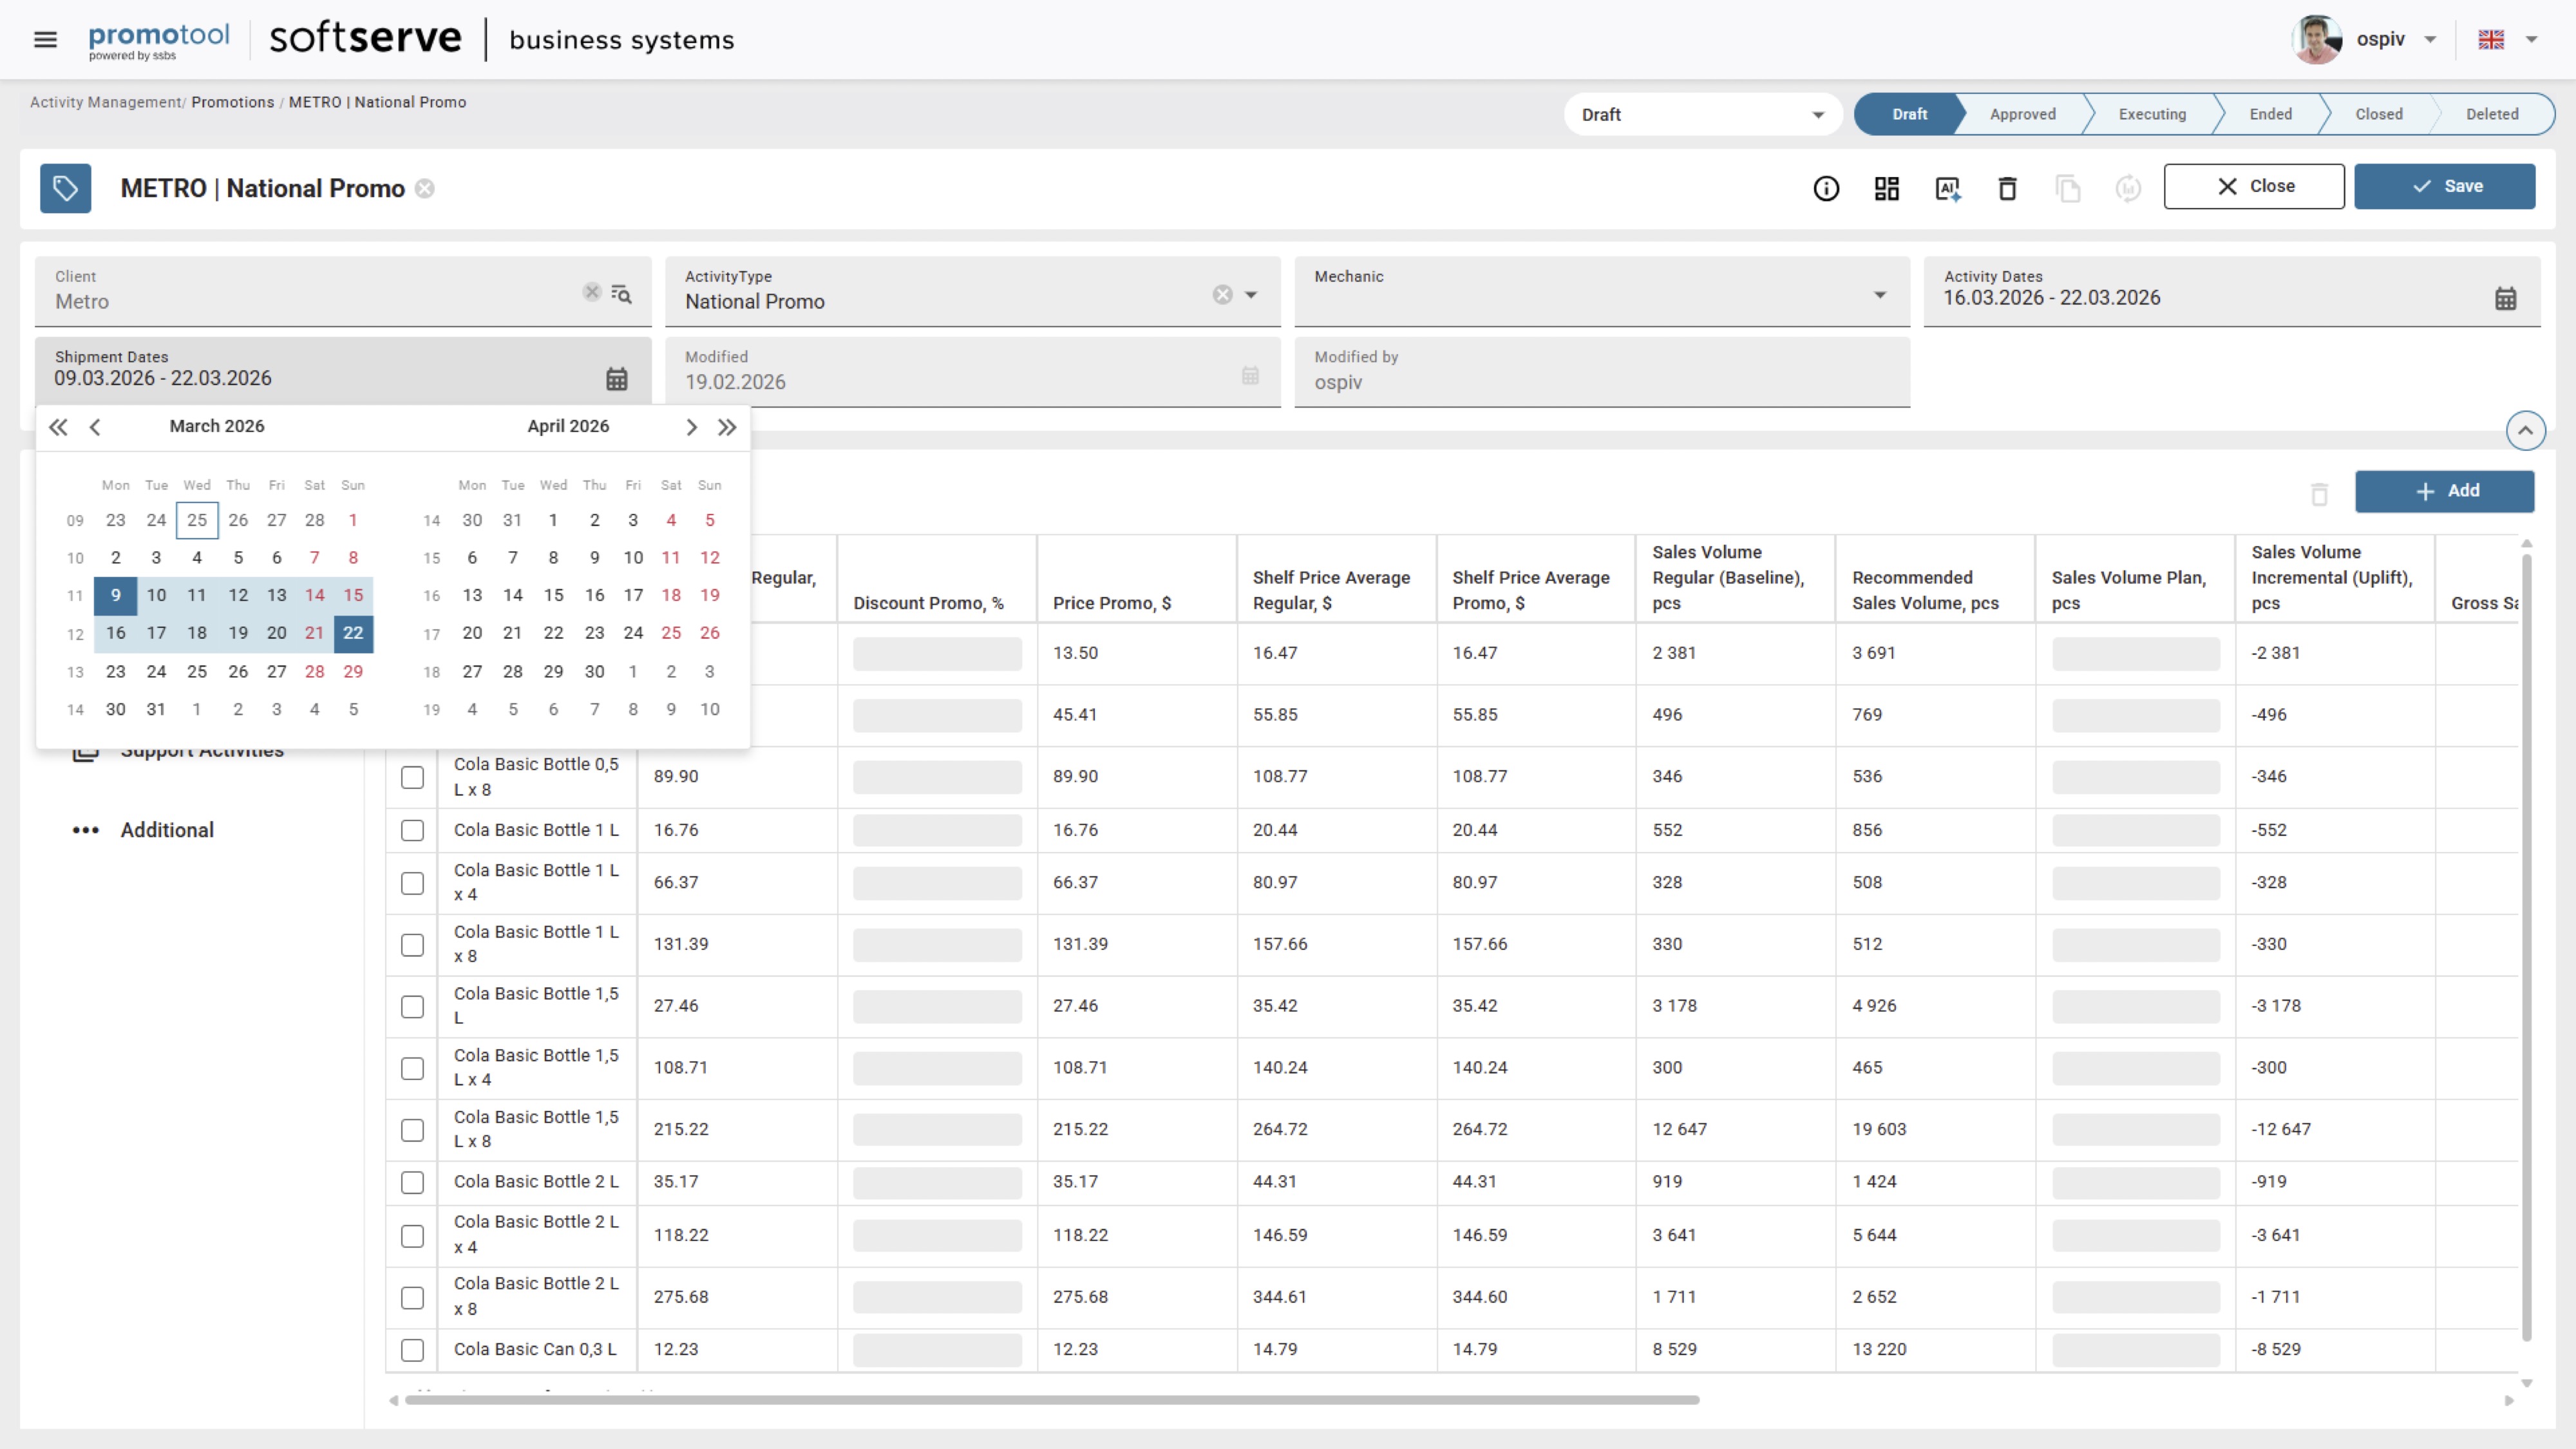Expand the Mechanic dropdown
Screen dimensions: 2576x1449
tap(1879, 294)
